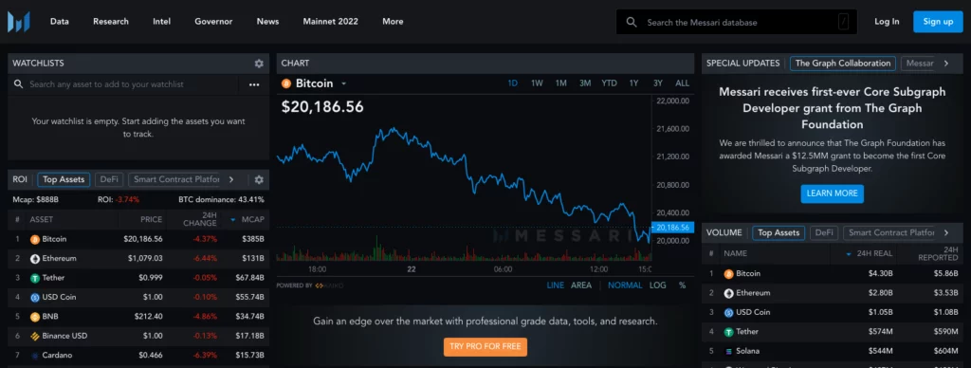The image size is (971, 368).
Task: Open Watchlists settings gear
Action: point(259,64)
